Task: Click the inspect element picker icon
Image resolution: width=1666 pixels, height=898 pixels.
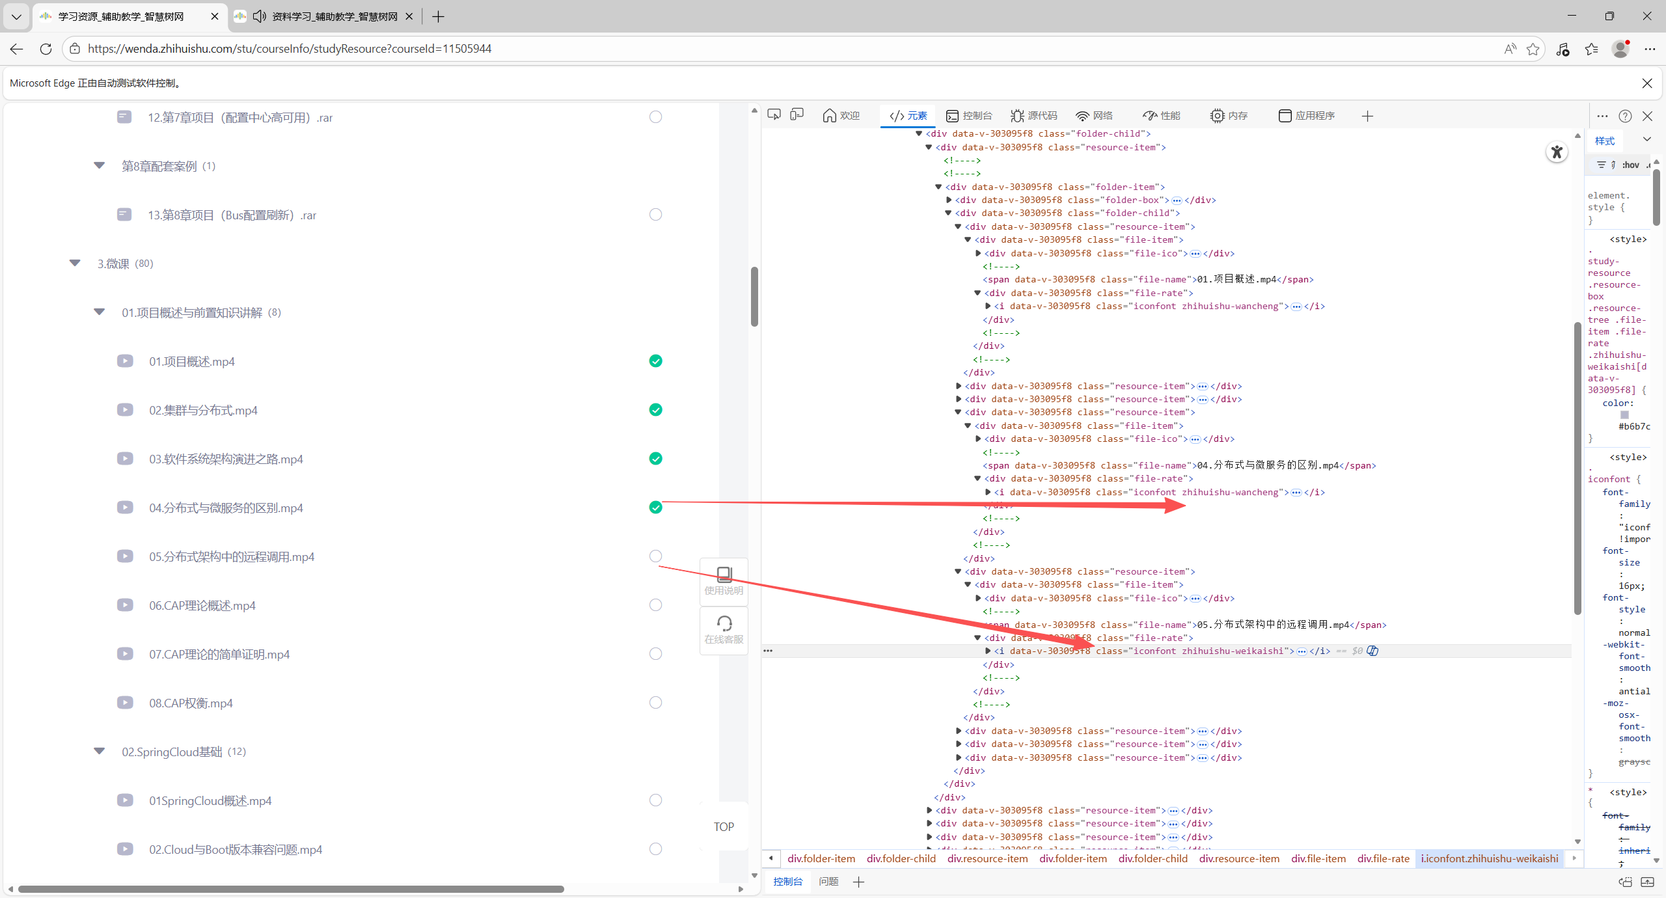Action: point(774,115)
